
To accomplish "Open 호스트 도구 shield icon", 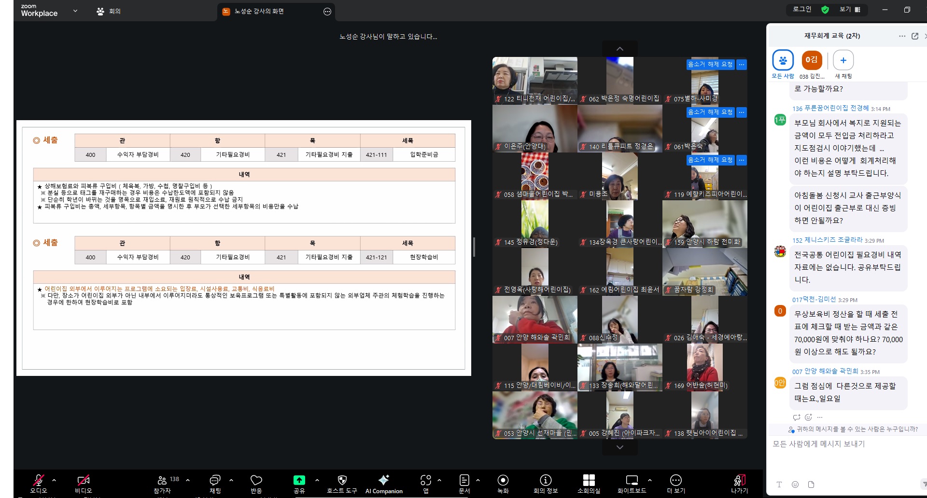I will click(x=342, y=480).
